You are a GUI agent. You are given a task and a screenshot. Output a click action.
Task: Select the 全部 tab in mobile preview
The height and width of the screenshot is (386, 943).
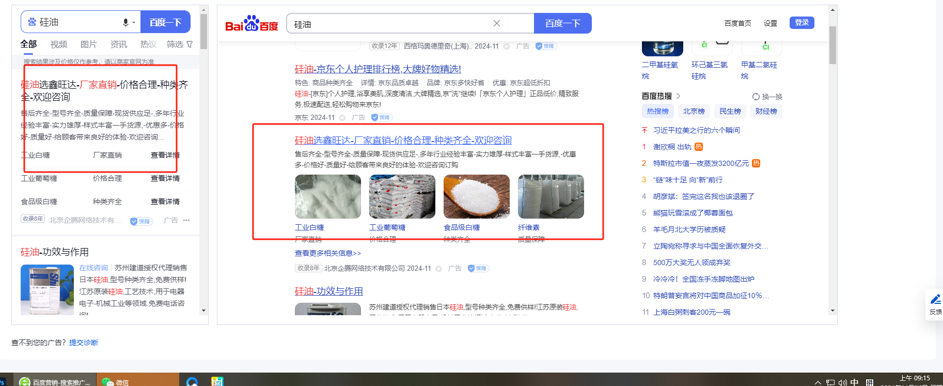tap(28, 44)
